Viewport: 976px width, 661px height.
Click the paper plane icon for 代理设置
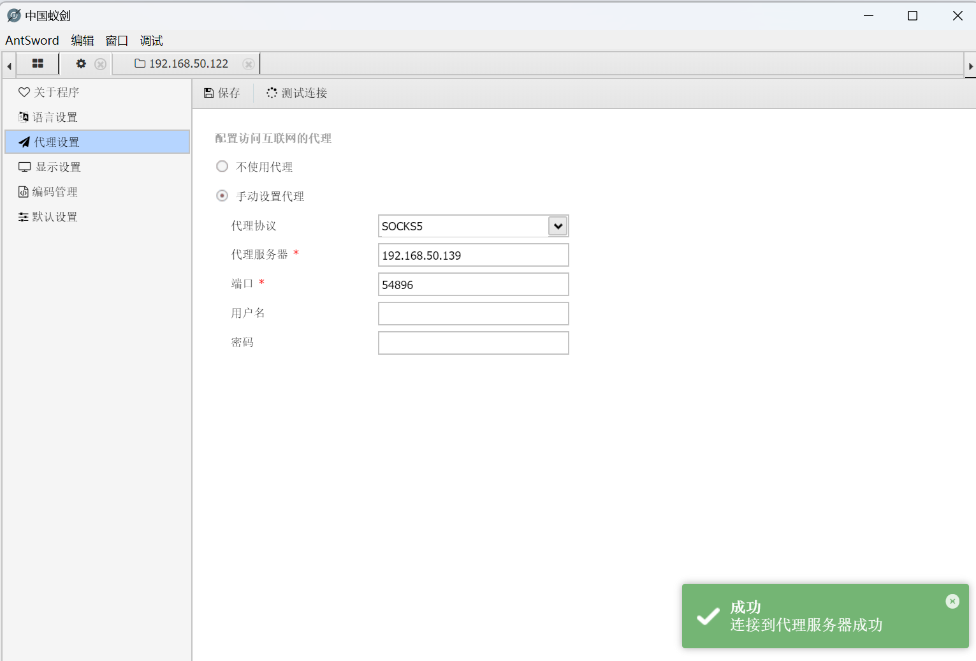coord(24,142)
